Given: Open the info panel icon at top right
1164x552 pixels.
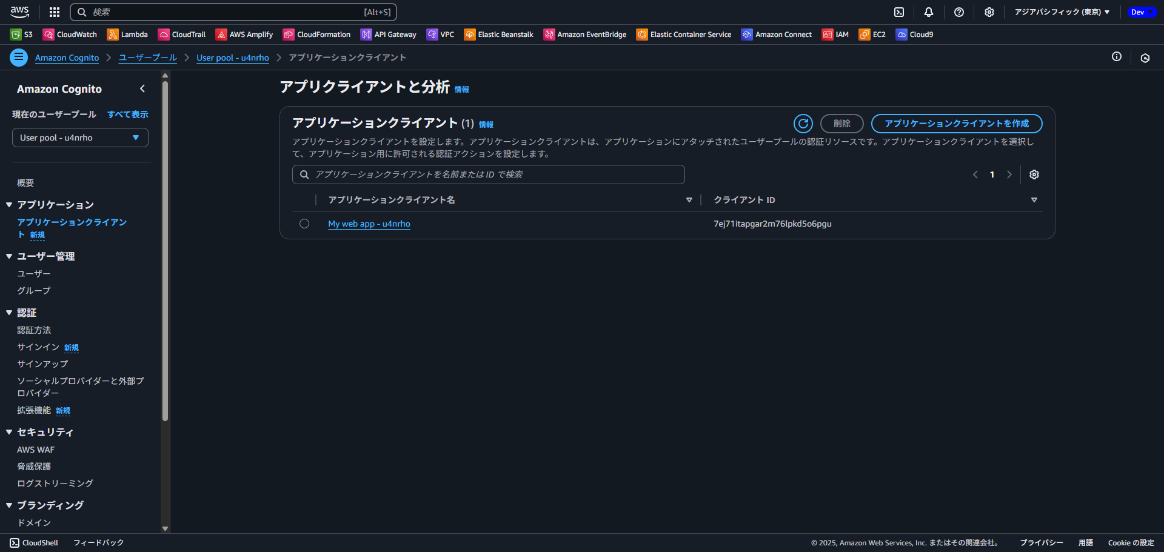Looking at the screenshot, I should click(1117, 56).
